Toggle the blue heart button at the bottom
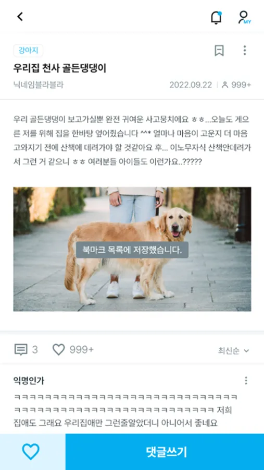 pyautogui.click(x=31, y=452)
